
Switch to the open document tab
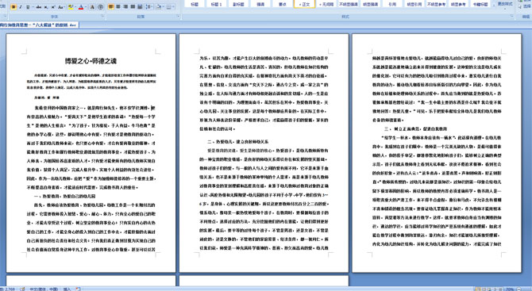(39, 25)
